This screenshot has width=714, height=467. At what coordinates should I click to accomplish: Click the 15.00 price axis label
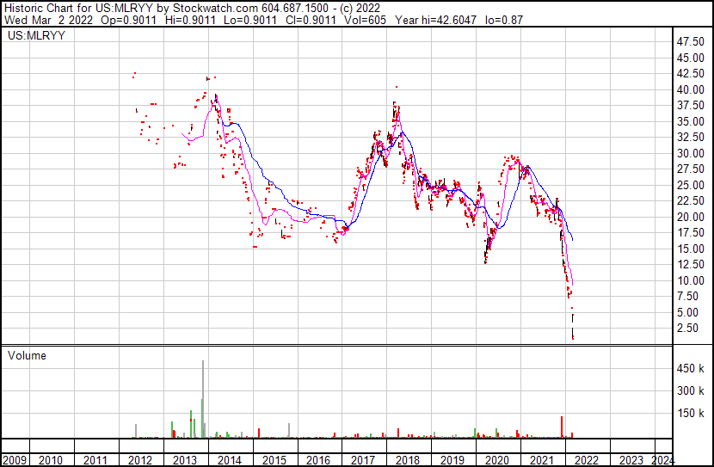click(x=690, y=249)
